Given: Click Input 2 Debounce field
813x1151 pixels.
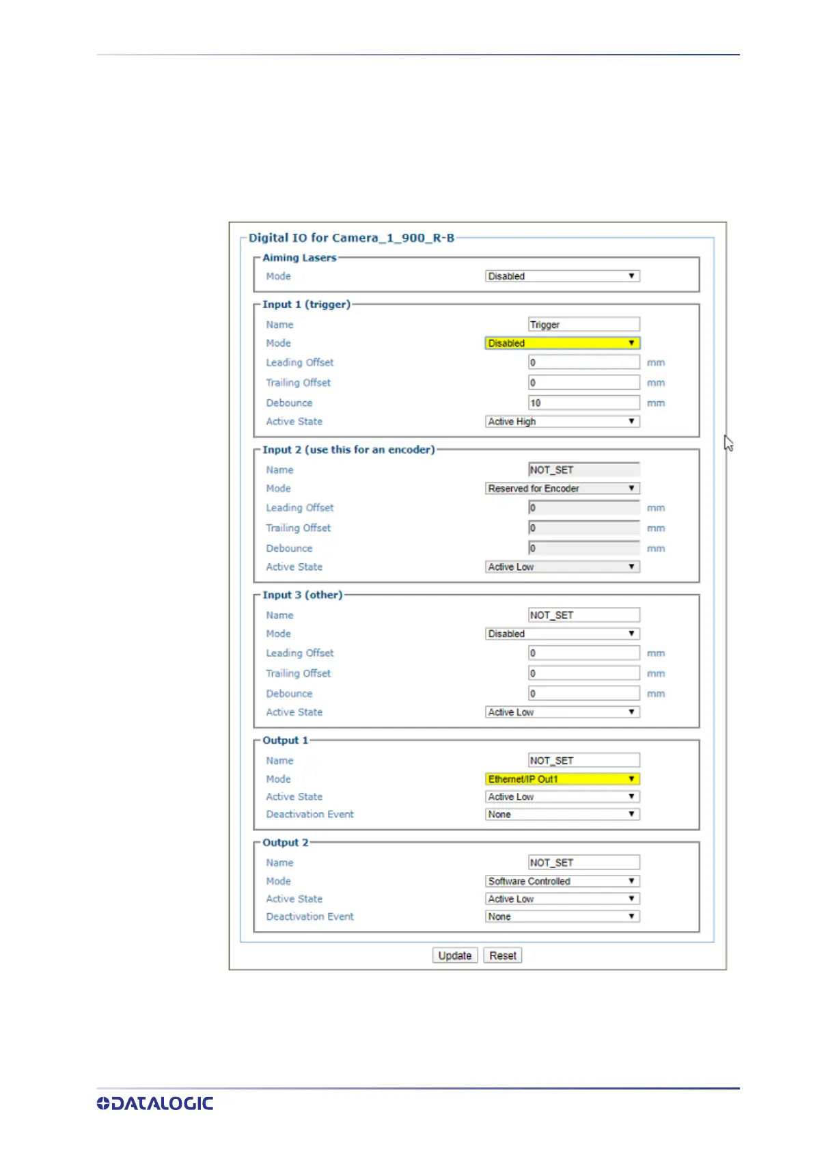Looking at the screenshot, I should click(584, 548).
